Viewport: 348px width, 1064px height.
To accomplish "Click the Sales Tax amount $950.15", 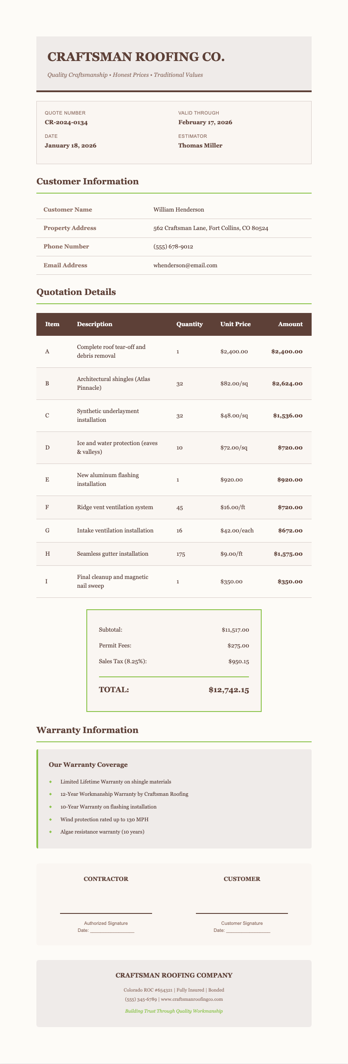I will tap(238, 661).
